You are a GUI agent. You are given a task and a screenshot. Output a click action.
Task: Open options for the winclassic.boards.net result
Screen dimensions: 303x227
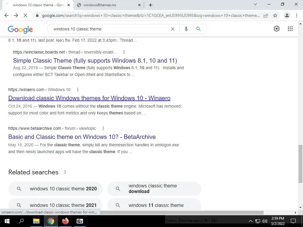(x=124, y=52)
